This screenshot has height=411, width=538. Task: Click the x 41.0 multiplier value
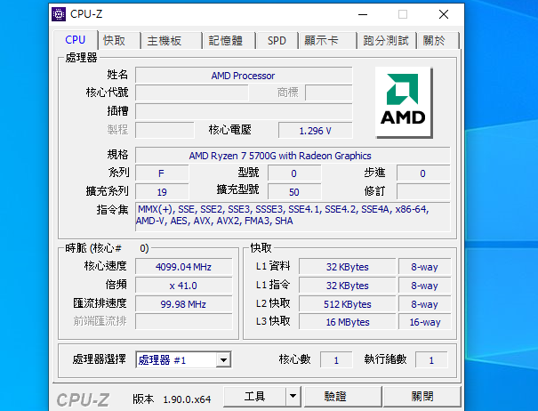[183, 286]
